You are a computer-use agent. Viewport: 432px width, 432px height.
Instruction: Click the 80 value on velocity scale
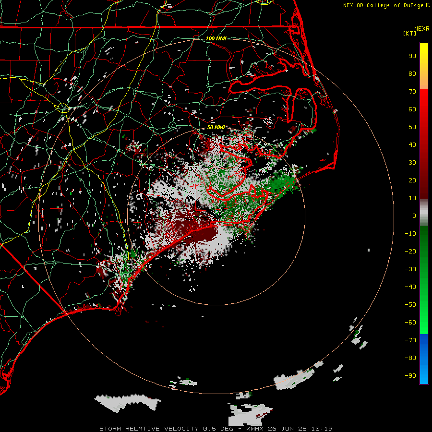[x=412, y=73]
